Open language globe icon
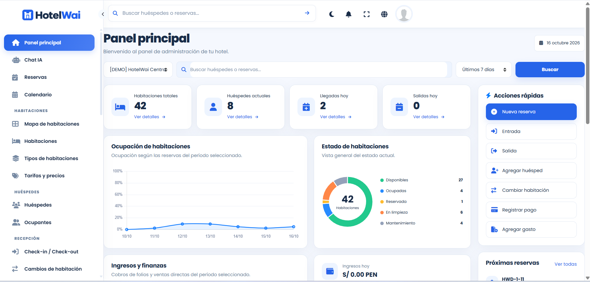 pyautogui.click(x=384, y=14)
